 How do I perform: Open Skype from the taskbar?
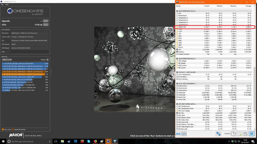pos(89,141)
